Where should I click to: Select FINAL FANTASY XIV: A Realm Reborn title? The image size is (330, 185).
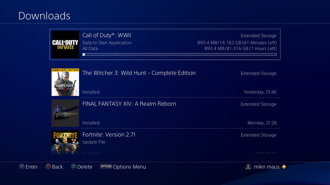click(x=129, y=104)
